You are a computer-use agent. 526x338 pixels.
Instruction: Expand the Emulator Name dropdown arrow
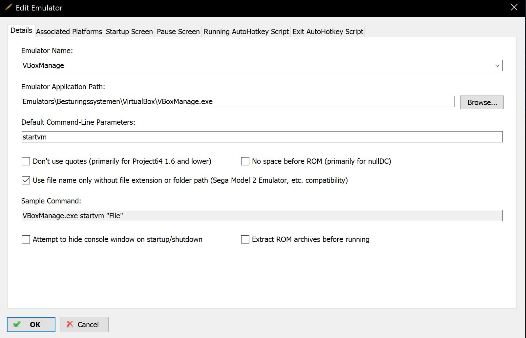click(x=497, y=66)
